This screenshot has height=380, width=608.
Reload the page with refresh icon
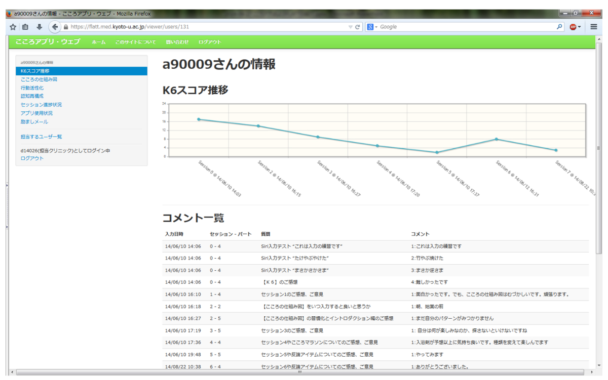pyautogui.click(x=358, y=27)
